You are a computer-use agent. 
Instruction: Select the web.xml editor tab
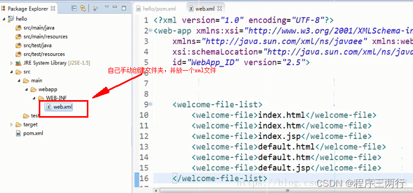click(205, 9)
